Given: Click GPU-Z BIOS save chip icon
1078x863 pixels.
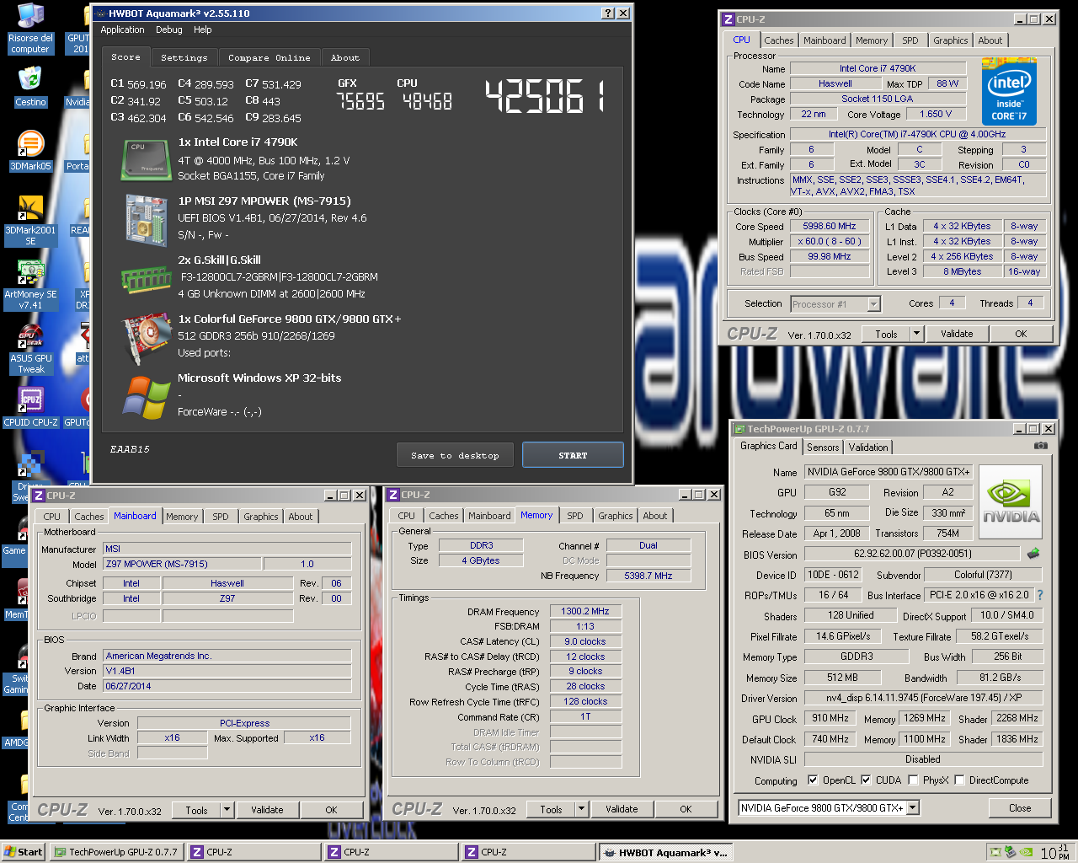Looking at the screenshot, I should click(1033, 554).
